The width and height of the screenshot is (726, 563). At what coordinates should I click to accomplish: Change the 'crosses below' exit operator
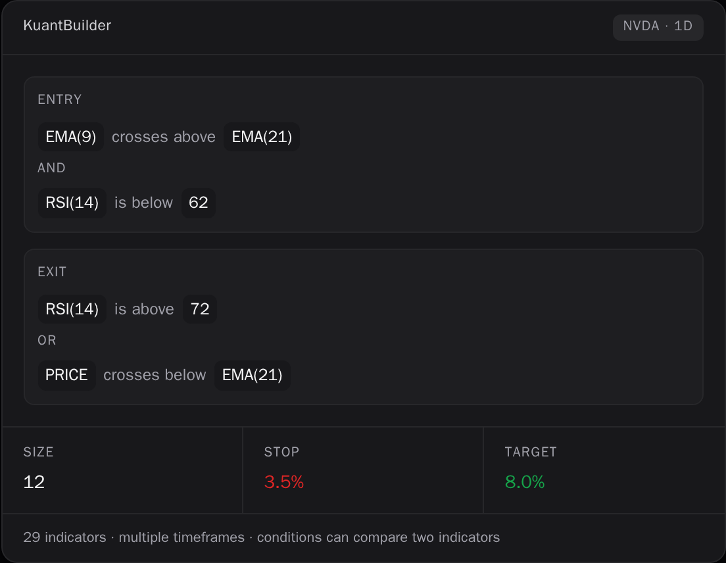[155, 375]
